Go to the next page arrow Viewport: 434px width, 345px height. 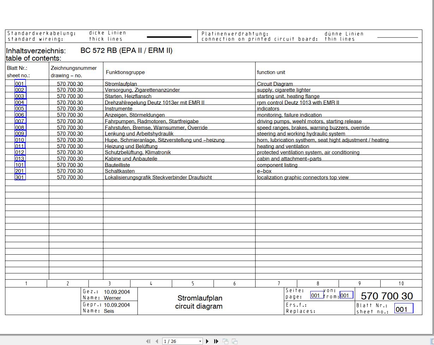coord(207,341)
